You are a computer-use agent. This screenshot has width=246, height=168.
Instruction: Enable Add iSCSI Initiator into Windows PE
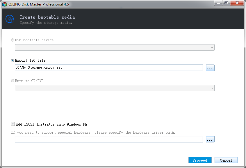click(13, 124)
